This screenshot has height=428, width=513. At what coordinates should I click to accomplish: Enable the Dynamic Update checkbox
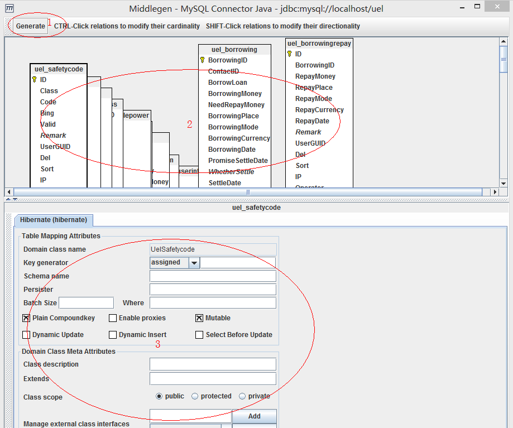point(26,335)
